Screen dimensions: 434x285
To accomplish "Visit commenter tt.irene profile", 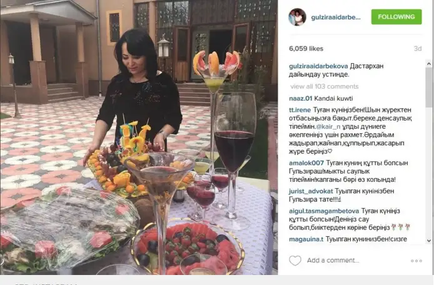I will [300, 110].
